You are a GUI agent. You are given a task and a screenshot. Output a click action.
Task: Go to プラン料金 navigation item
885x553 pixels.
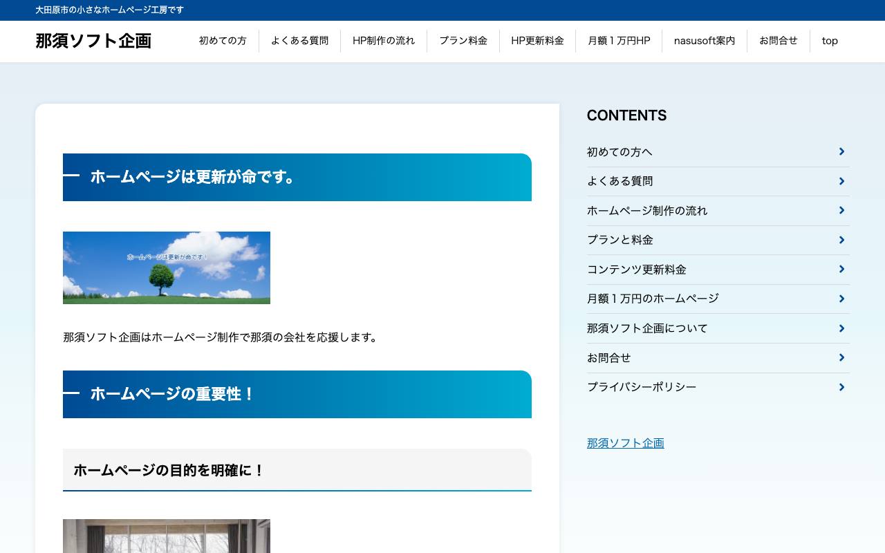click(x=463, y=41)
